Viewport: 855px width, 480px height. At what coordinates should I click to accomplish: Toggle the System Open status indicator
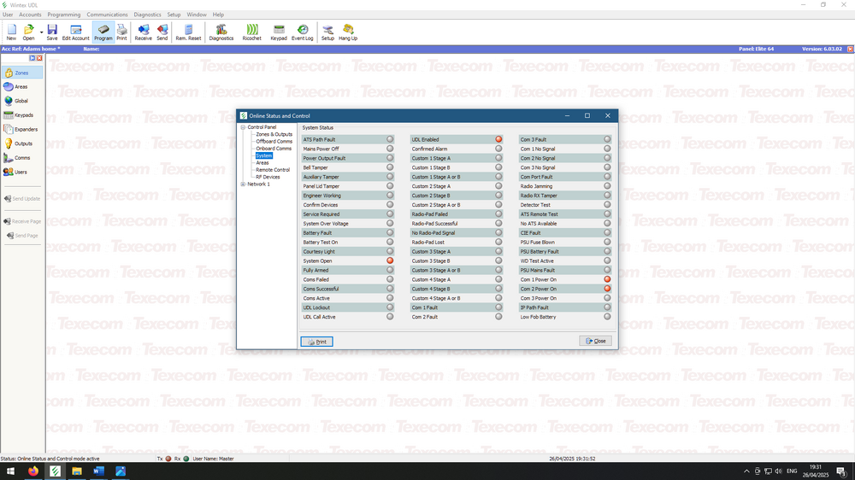point(390,260)
